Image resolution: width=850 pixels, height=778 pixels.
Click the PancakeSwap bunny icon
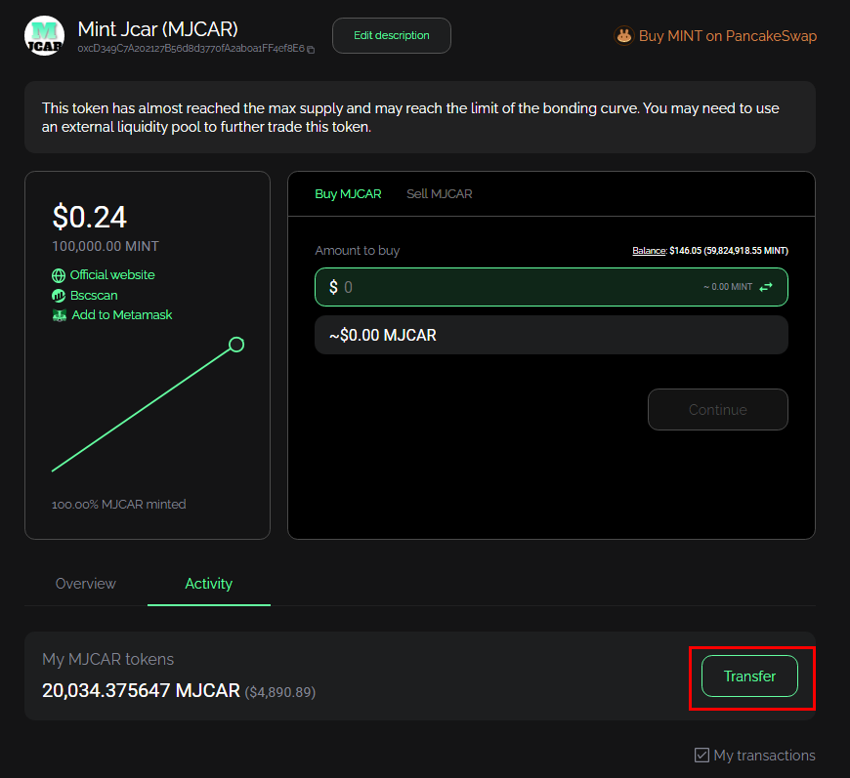point(624,36)
